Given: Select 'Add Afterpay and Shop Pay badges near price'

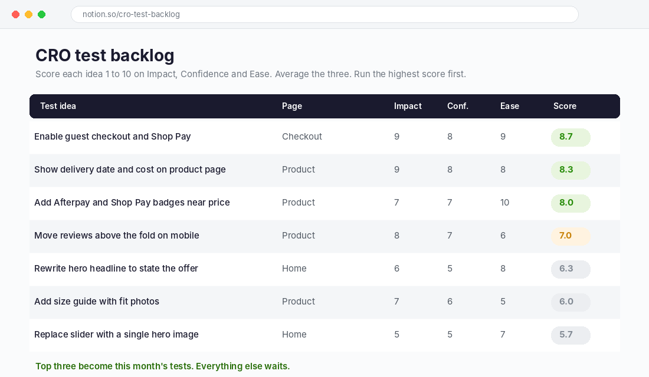Looking at the screenshot, I should tap(132, 203).
